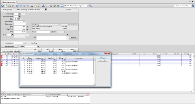The width and height of the screenshot is (195, 104).
Task: Select row 8 dated 10.06.2013 in dialog
Action: pyautogui.click(x=57, y=73)
